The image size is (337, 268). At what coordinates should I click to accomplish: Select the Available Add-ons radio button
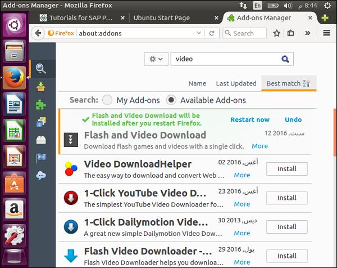pyautogui.click(x=171, y=100)
